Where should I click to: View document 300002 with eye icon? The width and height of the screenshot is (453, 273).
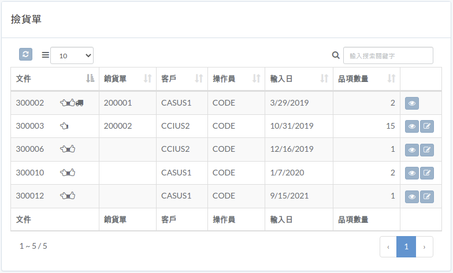[412, 103]
